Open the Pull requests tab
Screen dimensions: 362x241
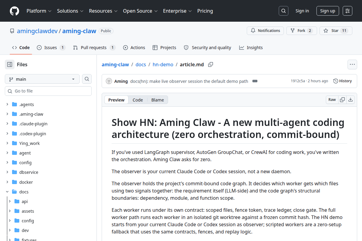pos(94,48)
